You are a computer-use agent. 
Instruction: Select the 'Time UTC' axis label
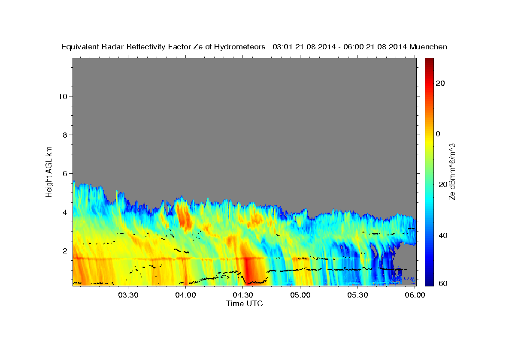[244, 304]
